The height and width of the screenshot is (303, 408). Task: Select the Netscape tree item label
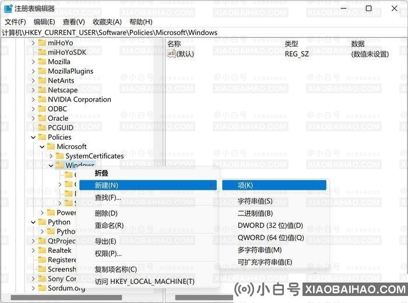[63, 90]
